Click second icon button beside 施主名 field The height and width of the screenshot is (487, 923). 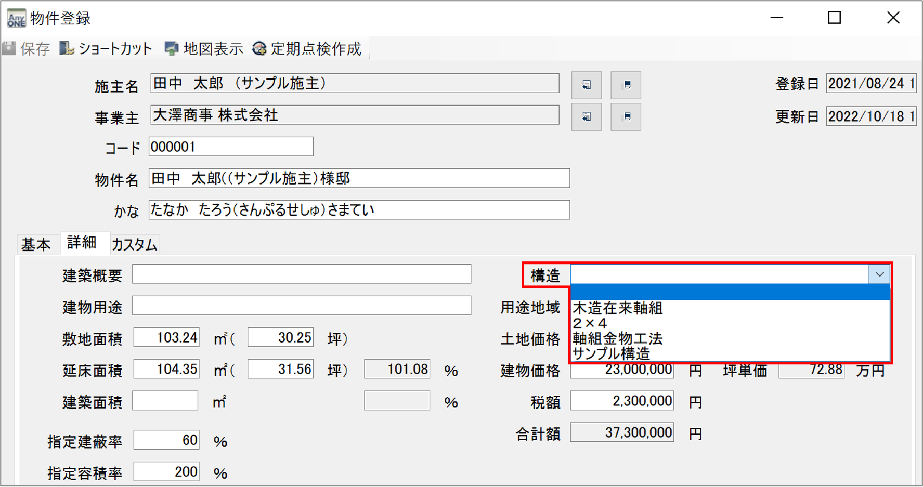(626, 85)
